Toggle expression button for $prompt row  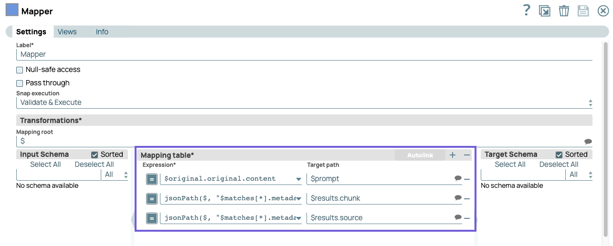point(151,179)
